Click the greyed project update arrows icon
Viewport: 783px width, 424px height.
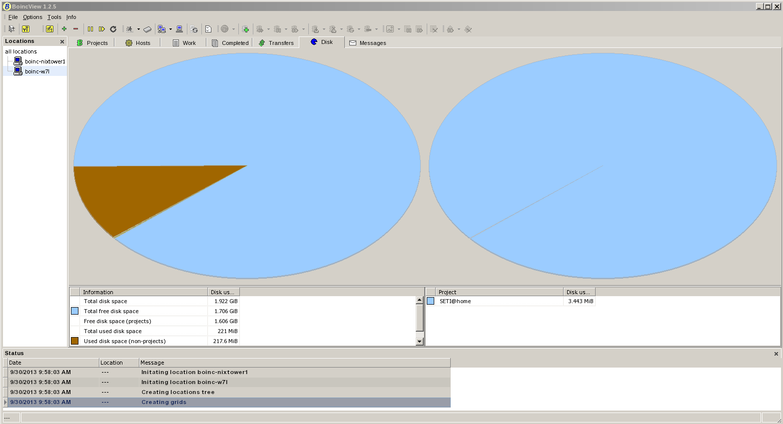tap(260, 29)
